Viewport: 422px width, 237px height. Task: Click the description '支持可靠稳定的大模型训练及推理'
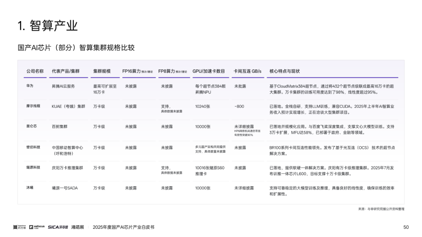pyautogui.click(x=332, y=191)
